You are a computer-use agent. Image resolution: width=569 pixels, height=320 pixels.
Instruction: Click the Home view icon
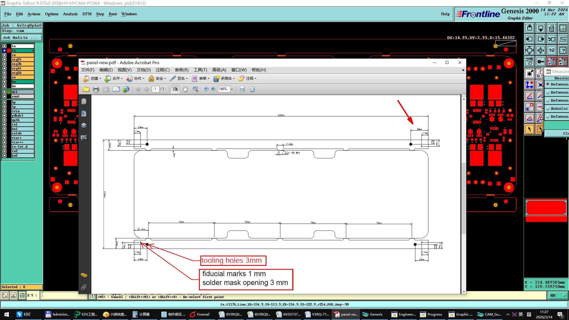click(x=551, y=28)
